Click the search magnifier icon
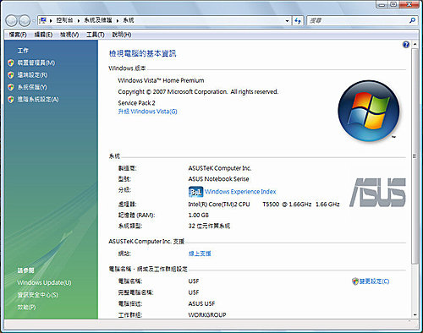Screen dimensions: 423x333 tap(412, 20)
